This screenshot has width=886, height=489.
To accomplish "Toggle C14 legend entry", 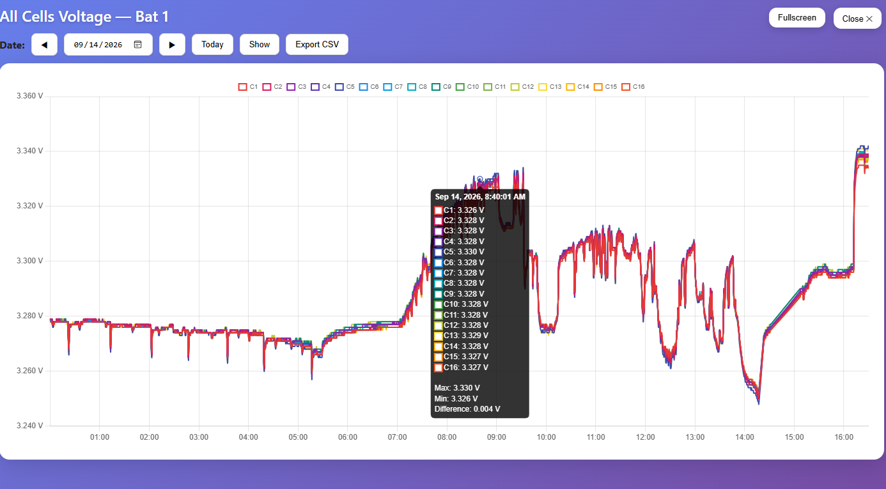I will 579,86.
